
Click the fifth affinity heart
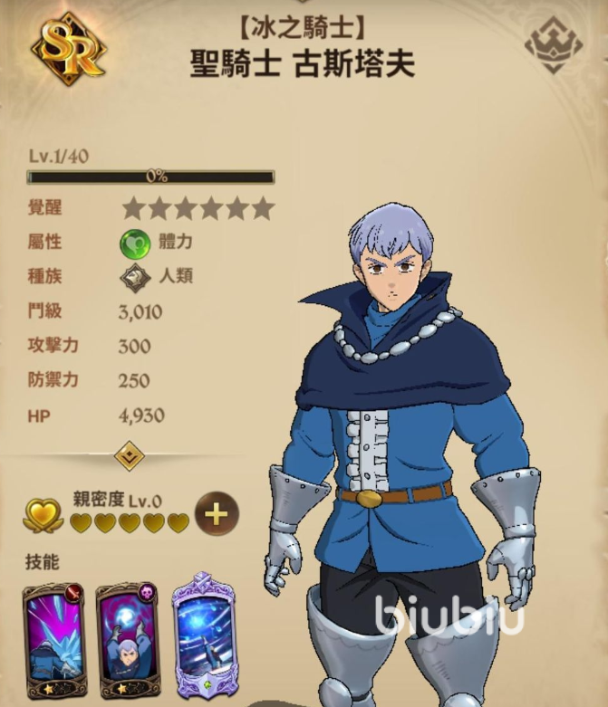click(x=179, y=522)
